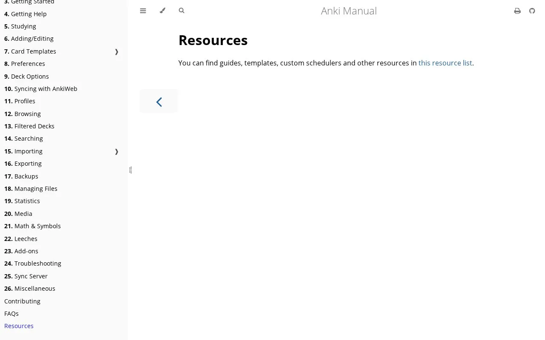Open the FAQs page
The width and height of the screenshot is (545, 340).
[11, 314]
